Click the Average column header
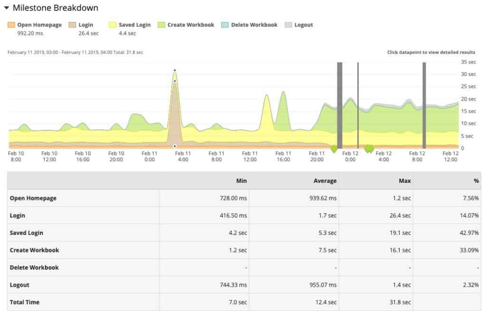Screen dimensions: 486x316 tap(325, 181)
